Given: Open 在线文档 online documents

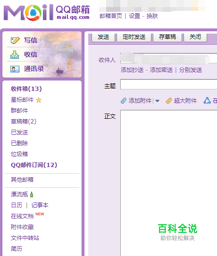Looking at the screenshot, I should point(22,216).
